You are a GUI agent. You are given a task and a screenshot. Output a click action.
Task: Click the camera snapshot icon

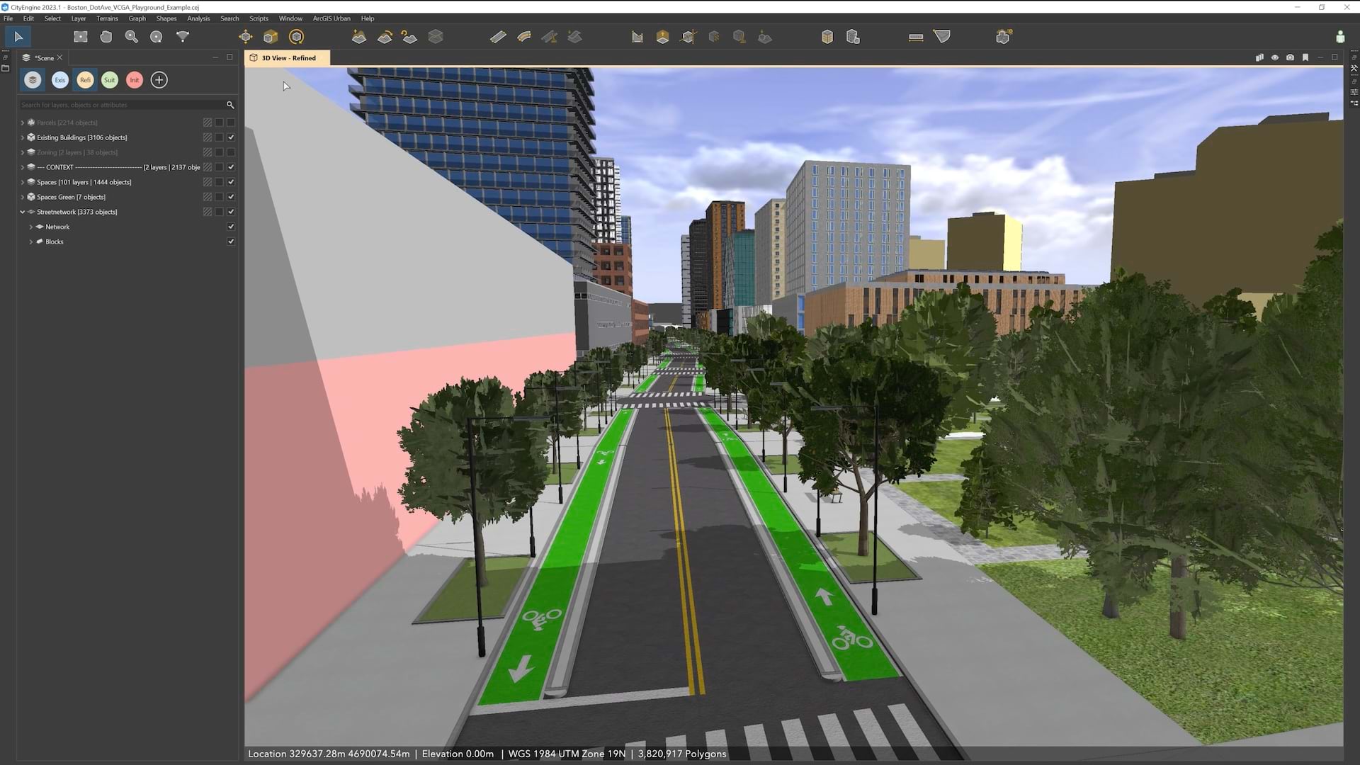(x=1290, y=58)
